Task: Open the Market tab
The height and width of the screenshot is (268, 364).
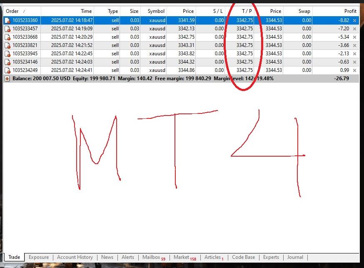Action: click(185, 257)
